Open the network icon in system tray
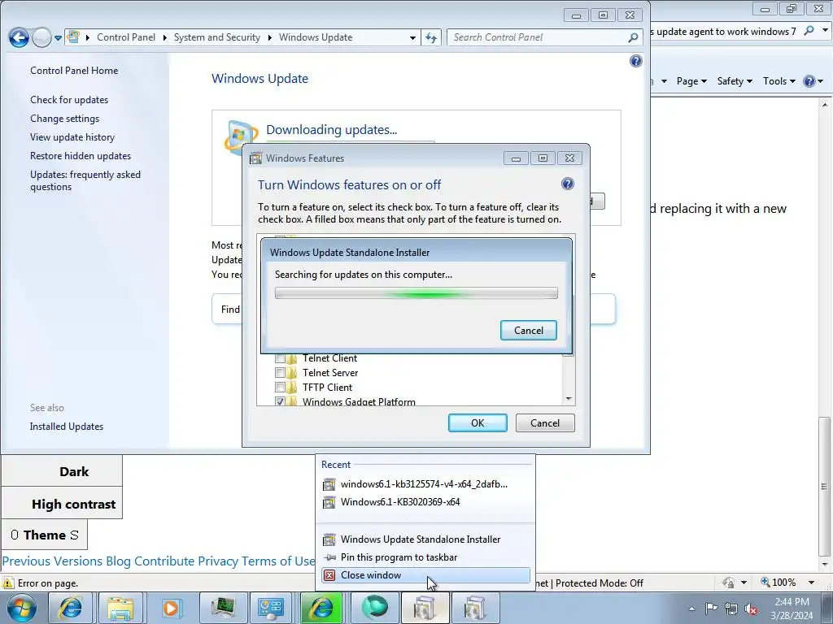Image resolution: width=833 pixels, height=624 pixels. [x=731, y=609]
